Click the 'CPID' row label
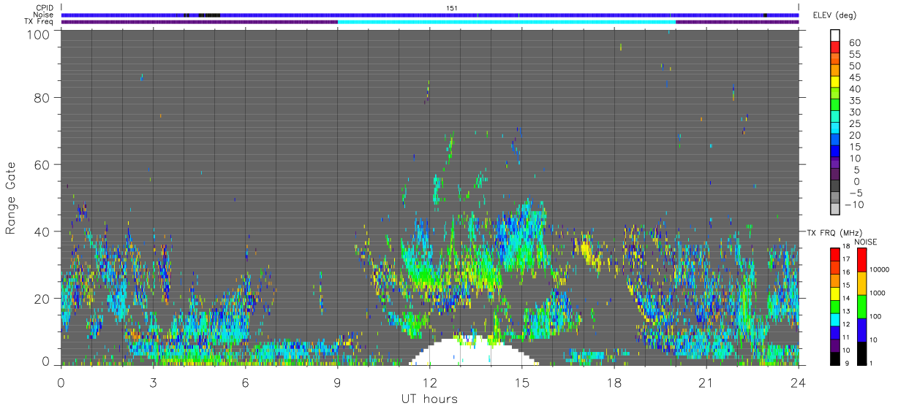The height and width of the screenshot is (414, 898). click(45, 7)
